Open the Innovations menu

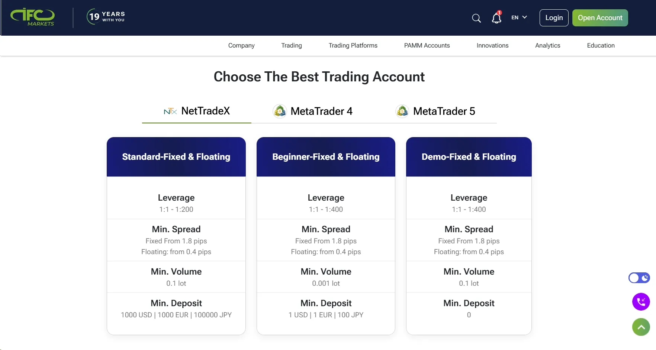pos(492,45)
